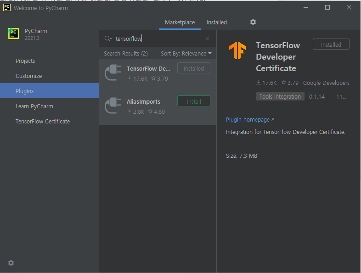Focus the plugin search field

point(158,39)
